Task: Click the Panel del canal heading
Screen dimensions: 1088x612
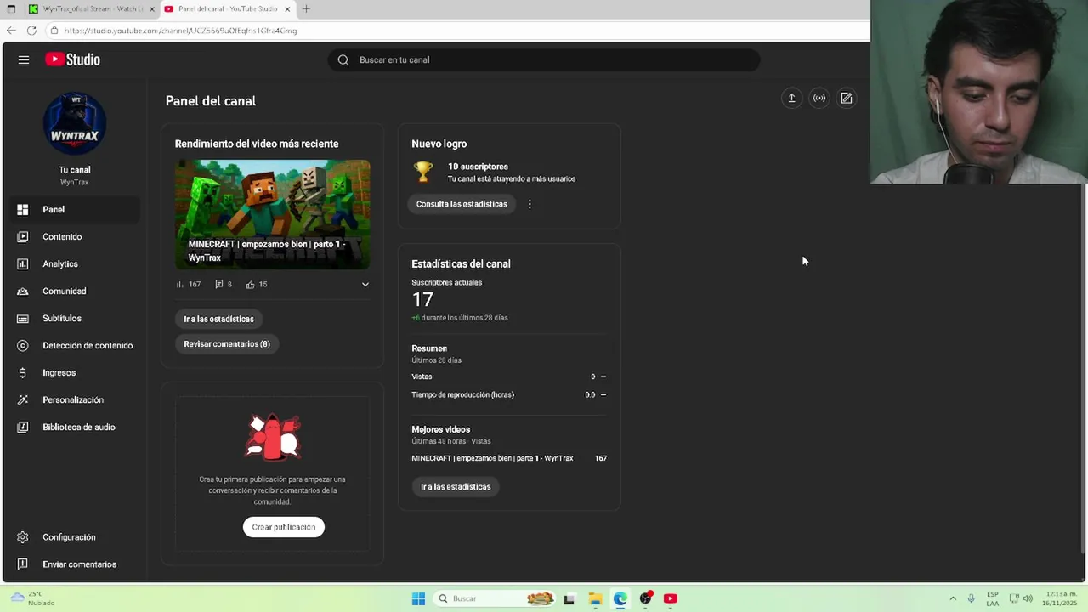Action: click(211, 101)
